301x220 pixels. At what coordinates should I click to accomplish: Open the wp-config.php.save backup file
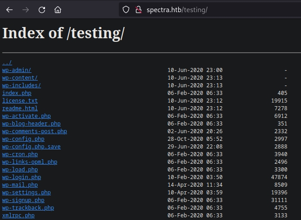[x=31, y=147]
